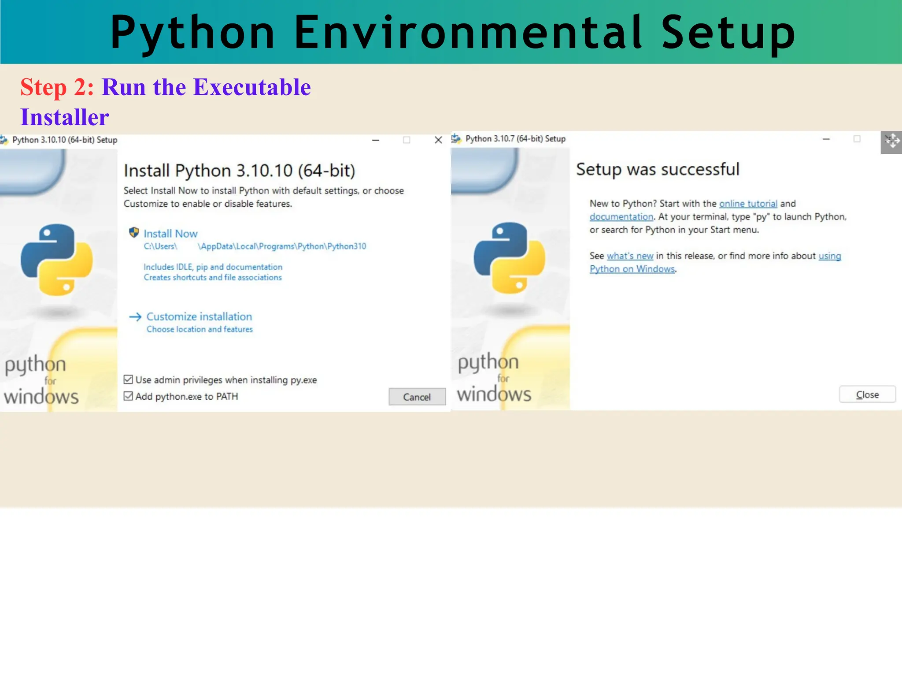This screenshot has width=902, height=677.
Task: Click the Install Now shield icon
Action: [x=134, y=232]
